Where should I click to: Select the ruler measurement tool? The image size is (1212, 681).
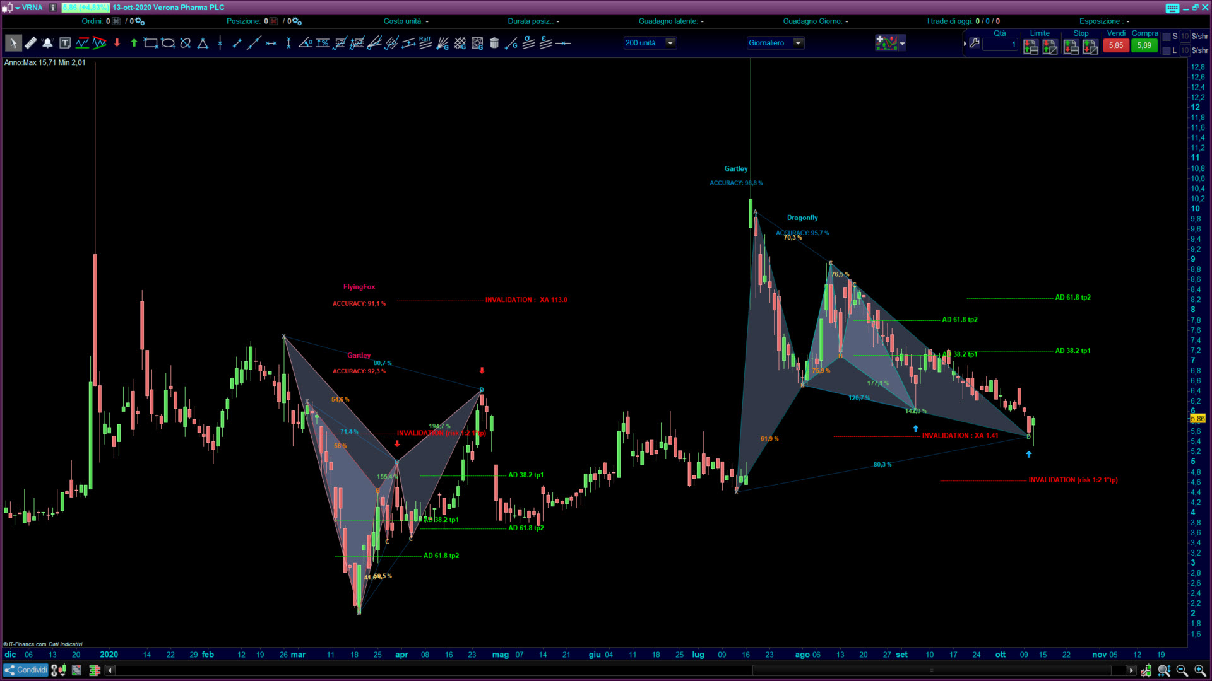click(x=30, y=44)
